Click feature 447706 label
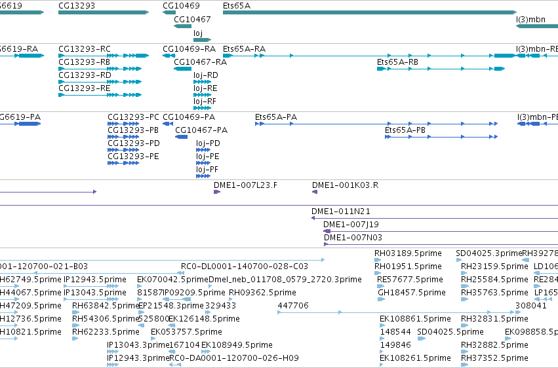Screen dimensions: 558x368 (x=293, y=306)
